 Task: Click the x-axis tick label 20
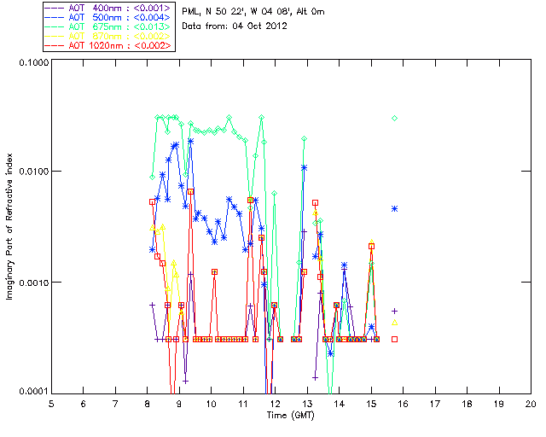[x=531, y=404]
